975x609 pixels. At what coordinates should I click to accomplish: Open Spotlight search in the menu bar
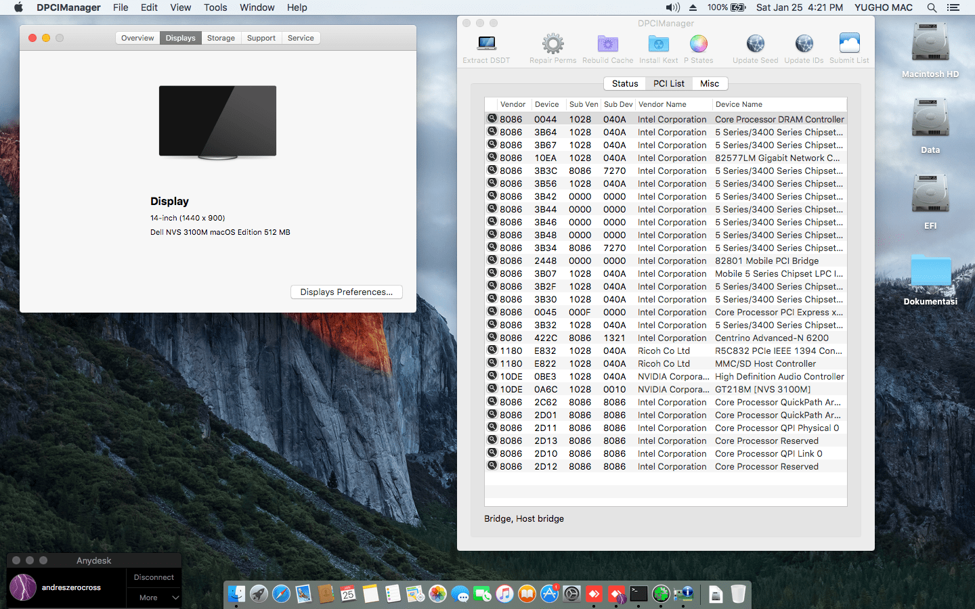click(932, 7)
